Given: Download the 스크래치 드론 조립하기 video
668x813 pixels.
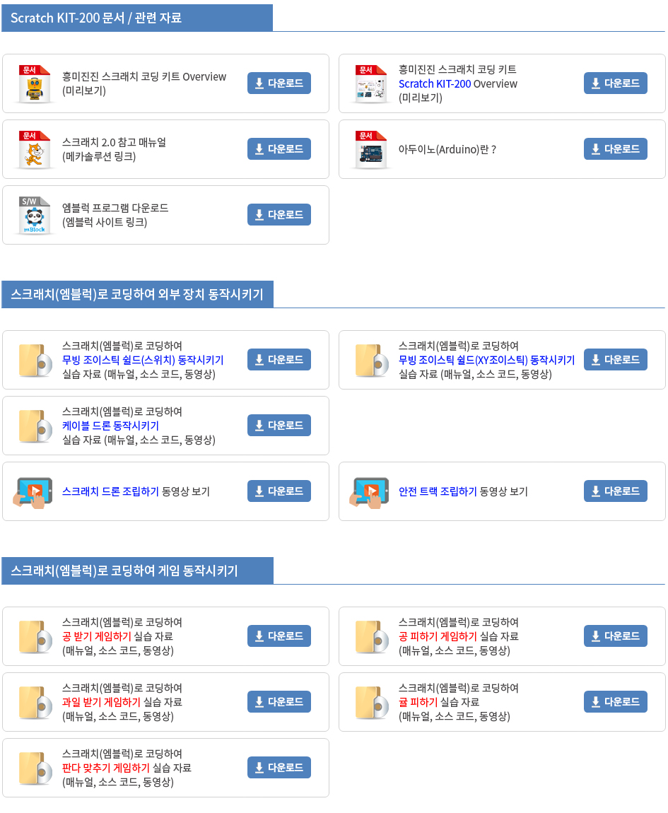Looking at the screenshot, I should [x=279, y=491].
